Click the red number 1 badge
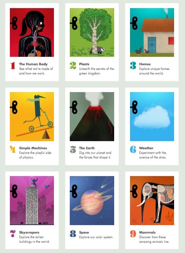 [x=13, y=66]
